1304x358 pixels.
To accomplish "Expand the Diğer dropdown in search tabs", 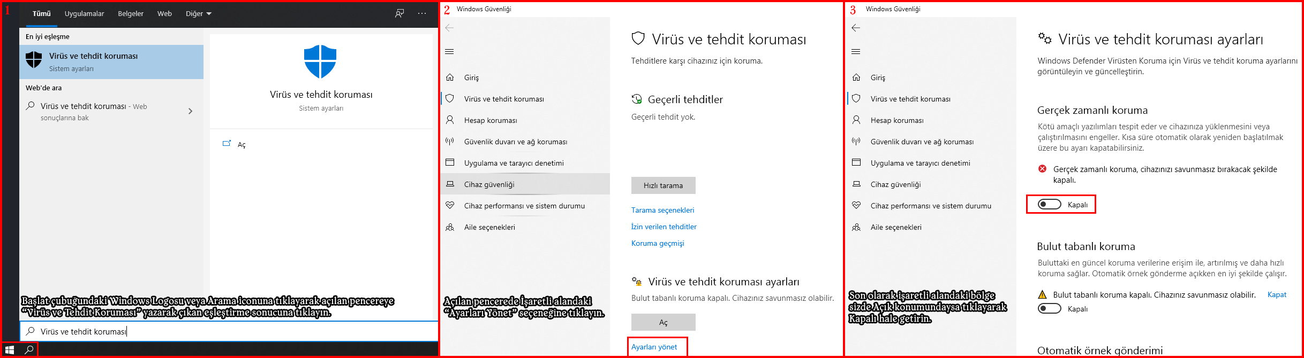I will pos(198,14).
